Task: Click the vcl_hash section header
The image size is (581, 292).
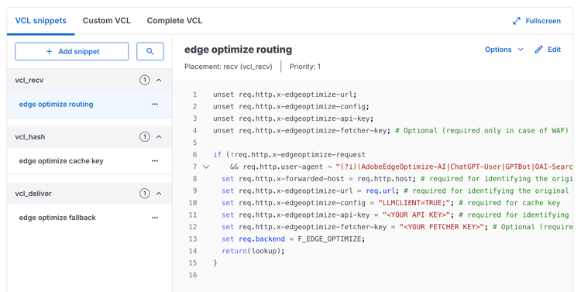Action: click(x=89, y=137)
